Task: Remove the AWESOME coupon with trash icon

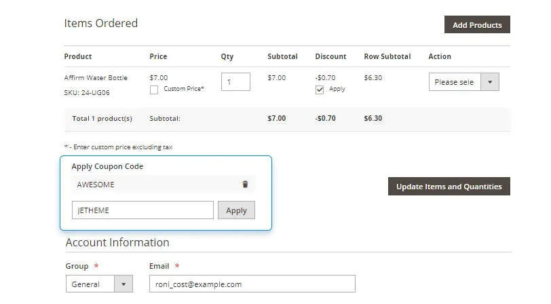Action: pyautogui.click(x=245, y=184)
